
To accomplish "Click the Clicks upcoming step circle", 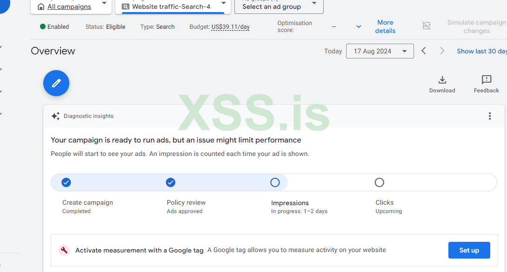I will (379, 182).
